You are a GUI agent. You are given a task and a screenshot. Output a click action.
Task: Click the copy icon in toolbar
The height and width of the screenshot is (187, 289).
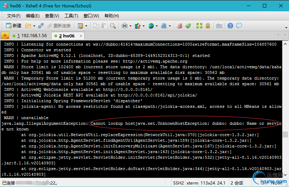(96, 26)
